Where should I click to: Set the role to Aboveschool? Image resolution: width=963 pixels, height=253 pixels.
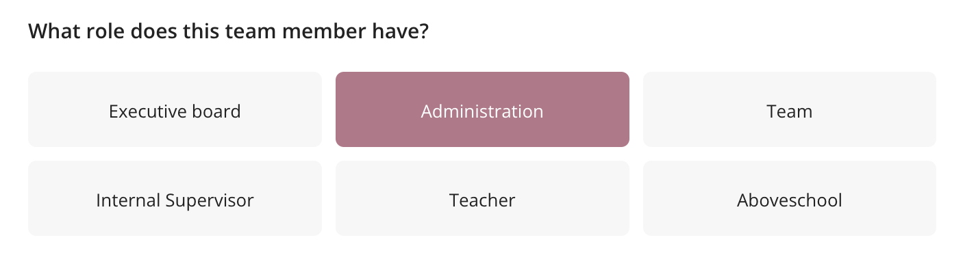tap(790, 198)
